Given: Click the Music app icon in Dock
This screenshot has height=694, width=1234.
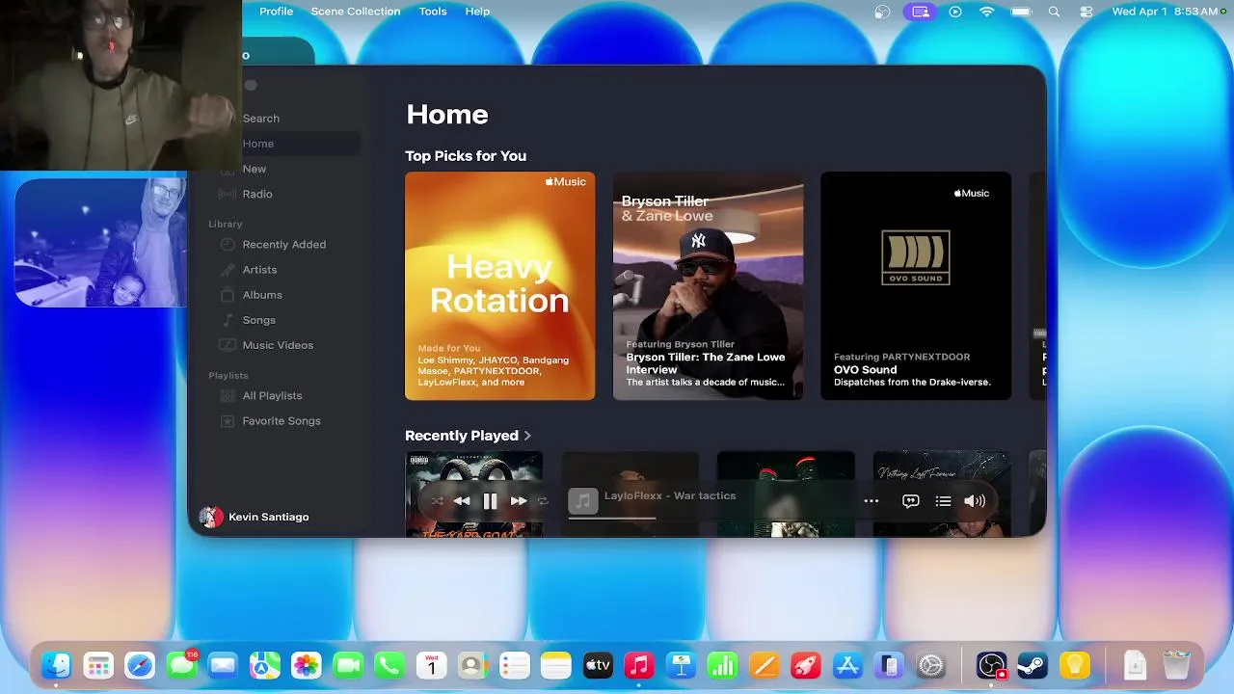Looking at the screenshot, I should point(639,665).
